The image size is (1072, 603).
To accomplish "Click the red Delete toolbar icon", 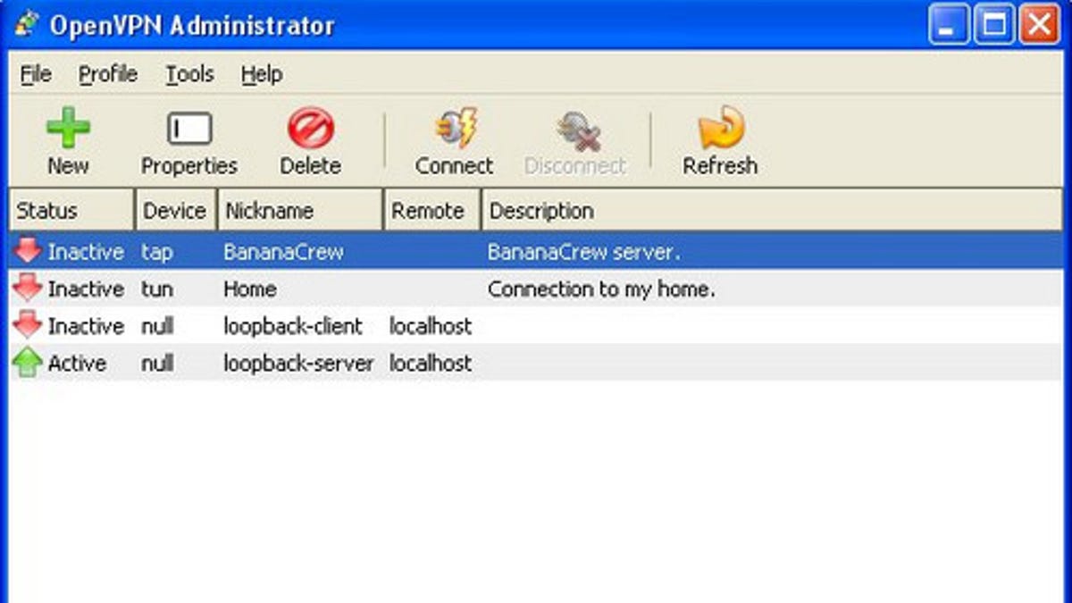I will (310, 129).
